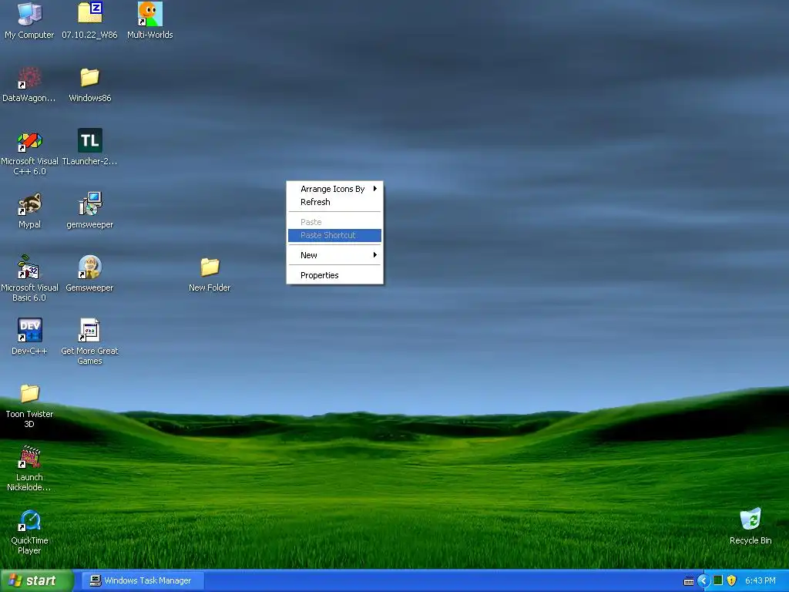The image size is (789, 592).
Task: Click the highlighted Paste Shortcut entry
Action: coord(334,235)
